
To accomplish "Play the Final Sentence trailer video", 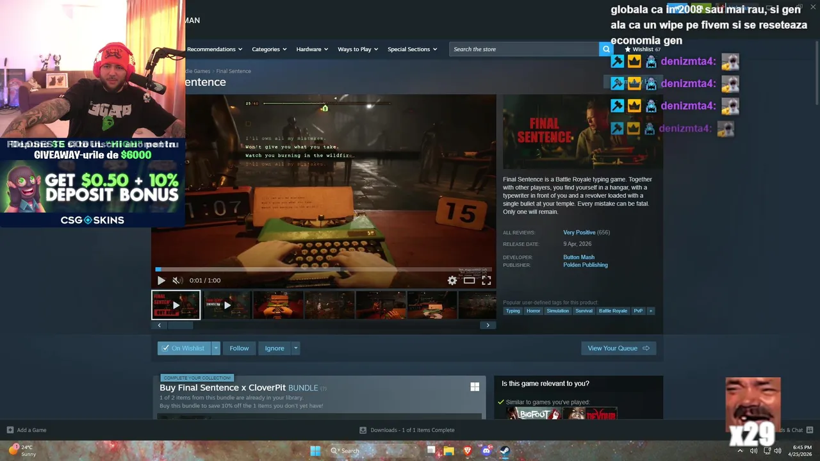I will (161, 280).
